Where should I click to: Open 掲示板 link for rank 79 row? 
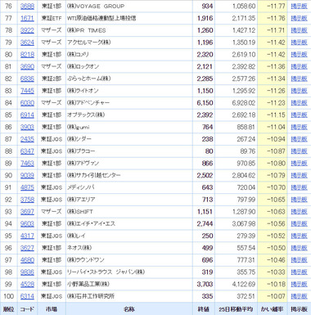click(x=299, y=43)
